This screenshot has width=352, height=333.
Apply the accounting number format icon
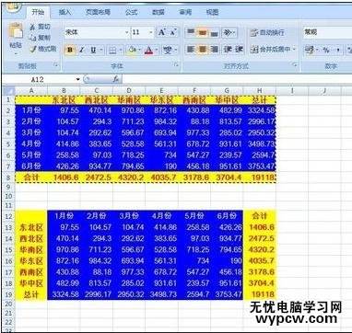[309, 50]
